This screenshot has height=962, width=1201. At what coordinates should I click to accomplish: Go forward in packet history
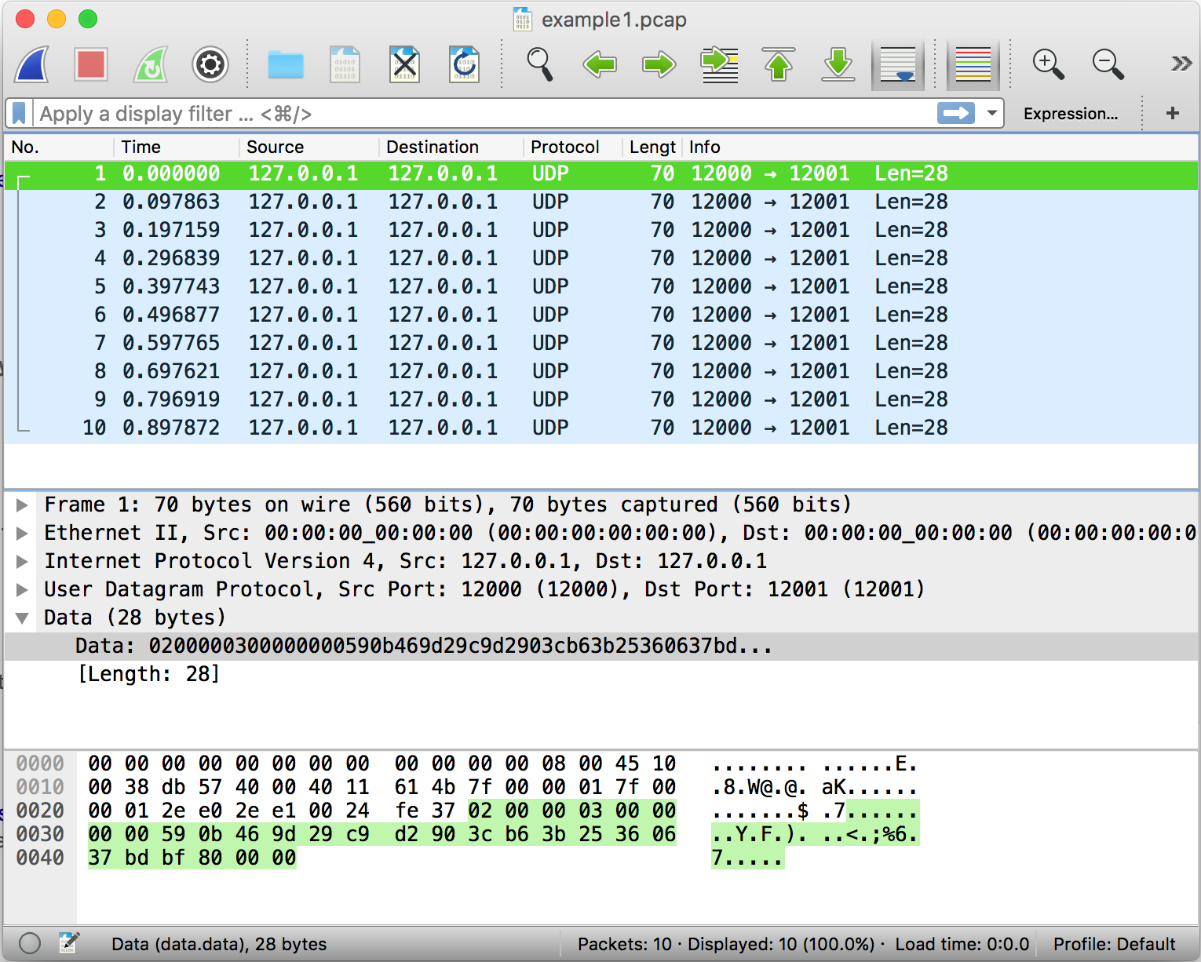(x=659, y=64)
